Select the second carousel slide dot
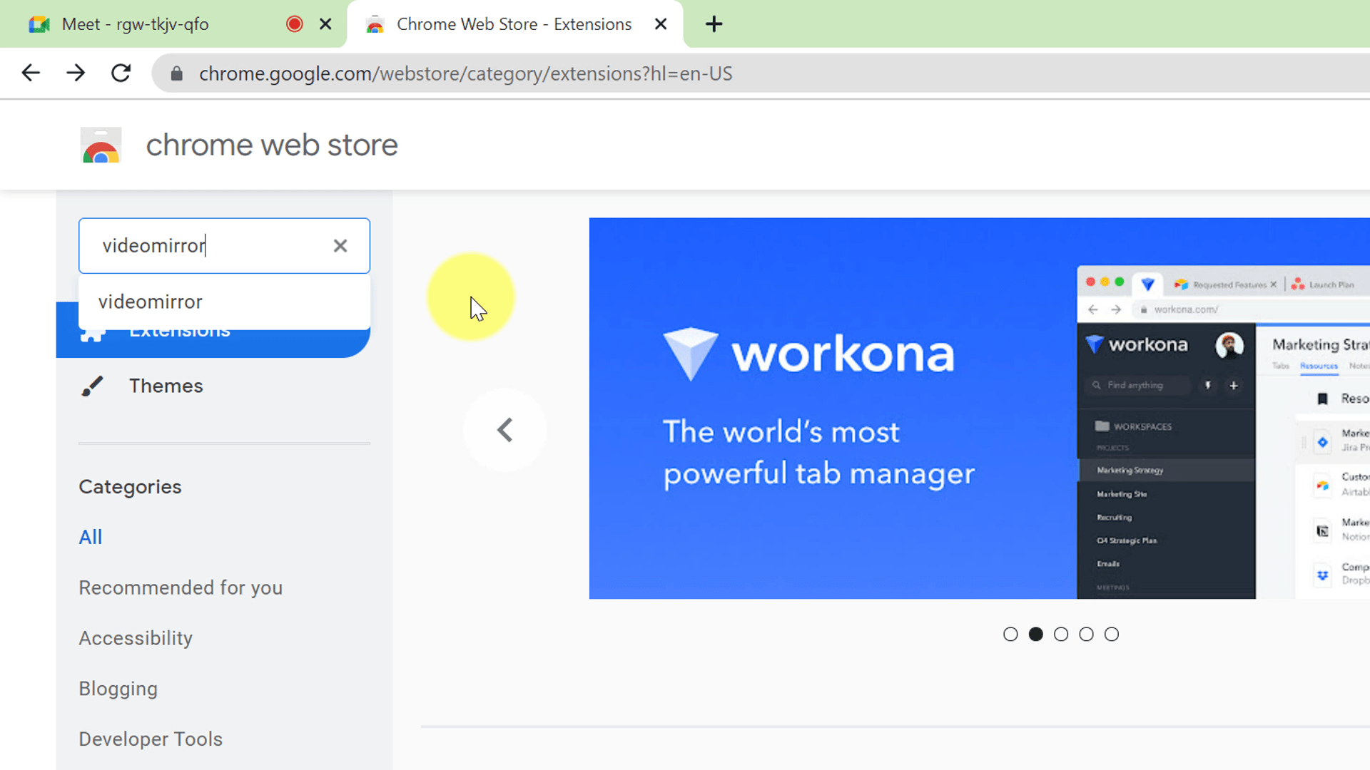 click(1036, 634)
